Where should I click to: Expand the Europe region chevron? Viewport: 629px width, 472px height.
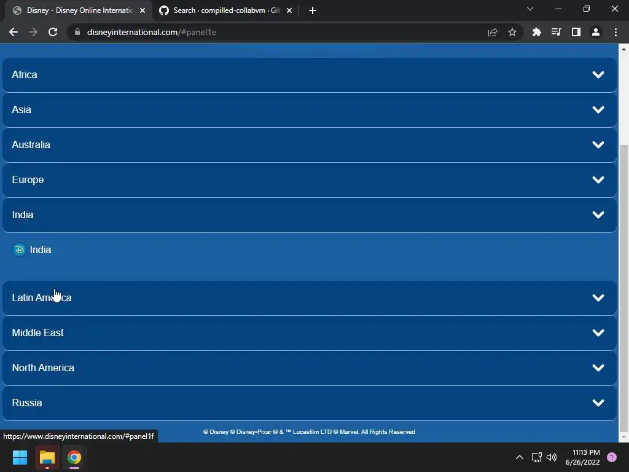[x=598, y=180]
